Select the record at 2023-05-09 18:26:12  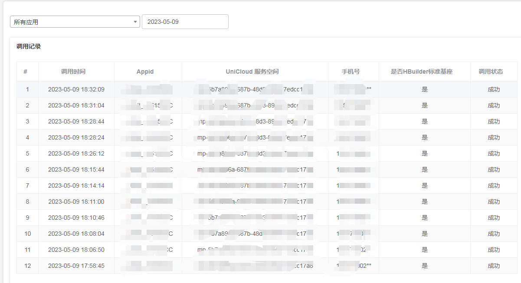tap(76, 153)
